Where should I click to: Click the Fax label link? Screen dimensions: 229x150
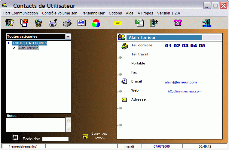134,72
